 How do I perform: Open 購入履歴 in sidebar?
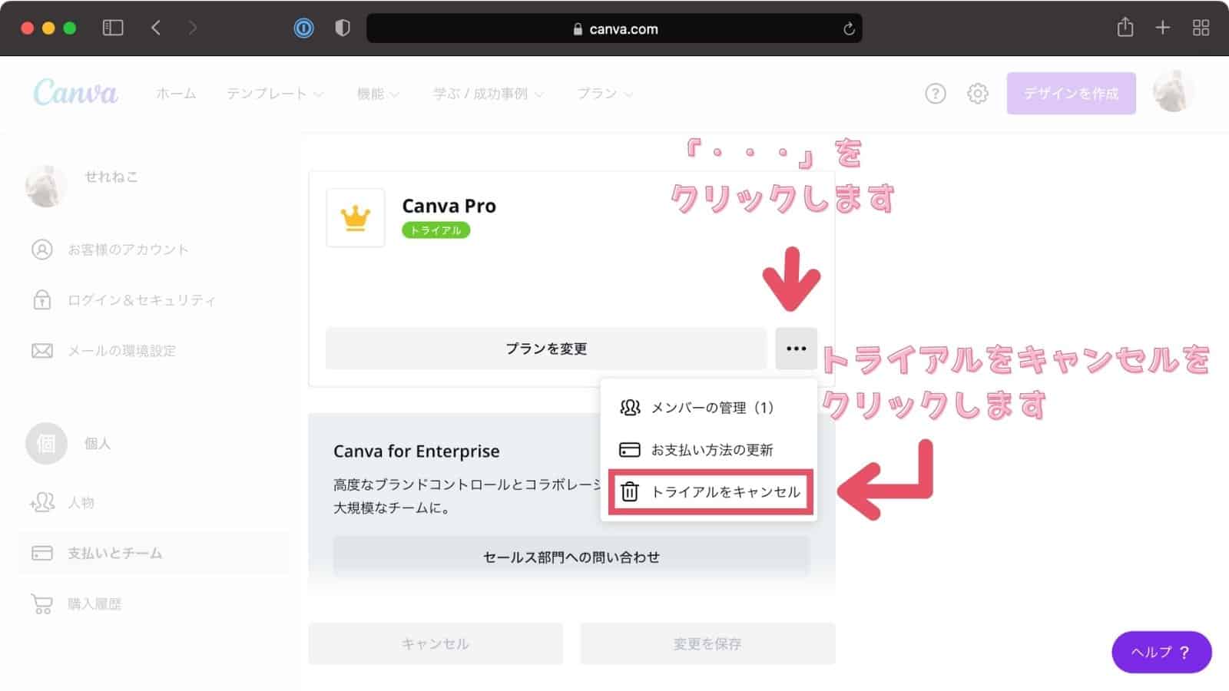[x=76, y=604]
